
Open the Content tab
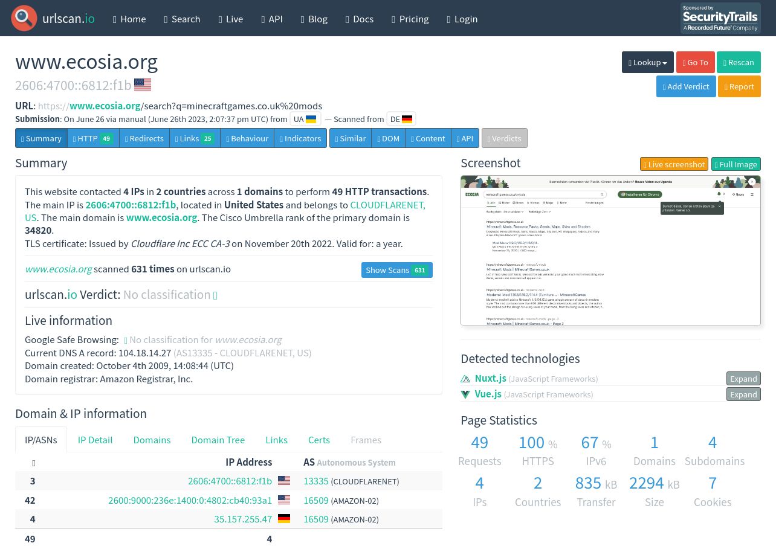pyautogui.click(x=428, y=138)
